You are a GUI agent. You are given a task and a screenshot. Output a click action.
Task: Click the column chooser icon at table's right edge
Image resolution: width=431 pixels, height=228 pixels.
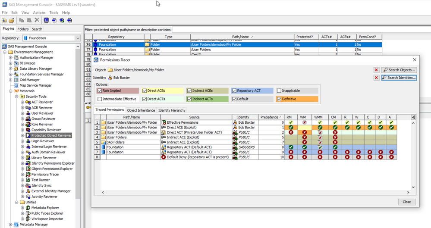414,117
